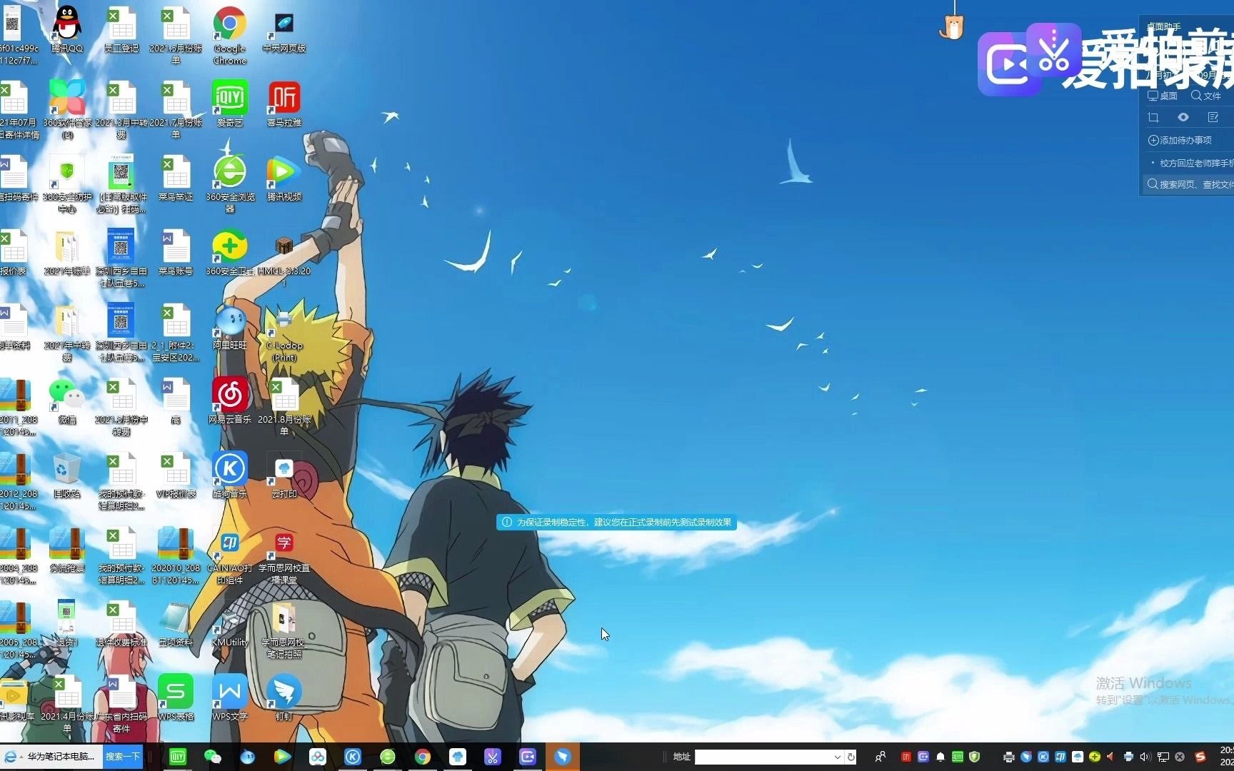Click the blue 阿里旺旺 taskbar icon

(x=247, y=757)
